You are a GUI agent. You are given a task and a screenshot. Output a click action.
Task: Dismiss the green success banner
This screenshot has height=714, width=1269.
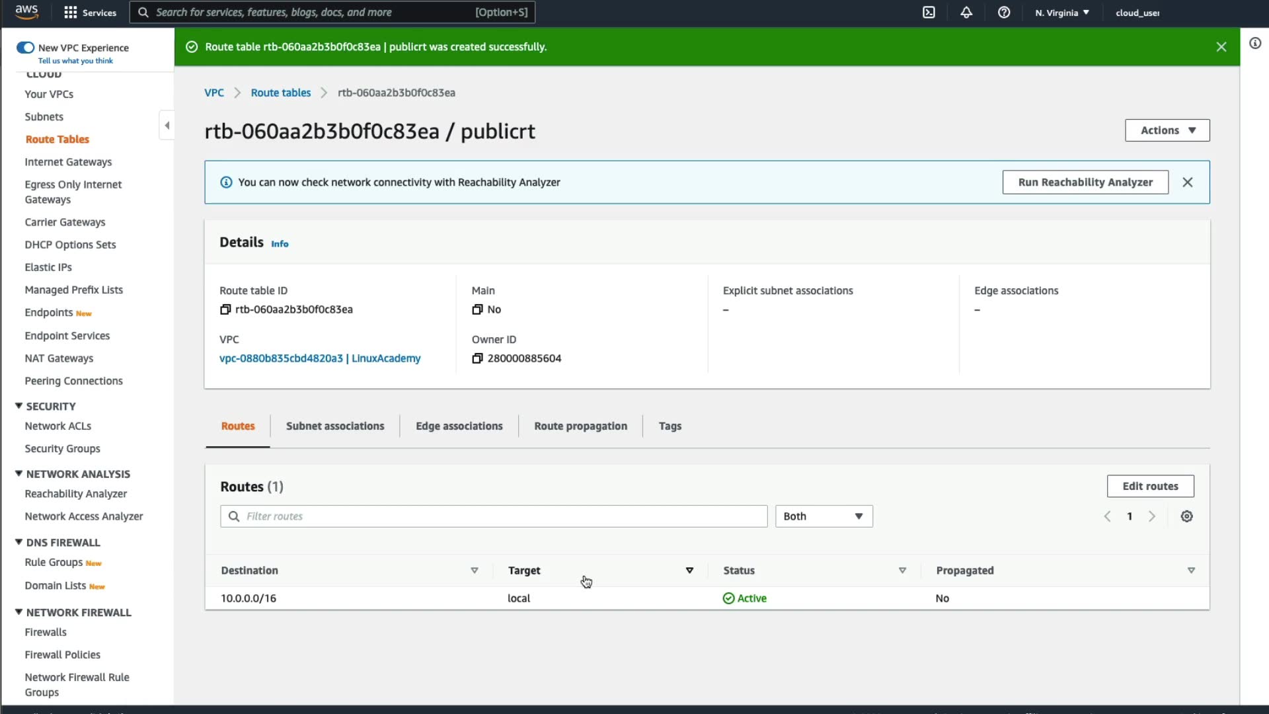coord(1221,47)
